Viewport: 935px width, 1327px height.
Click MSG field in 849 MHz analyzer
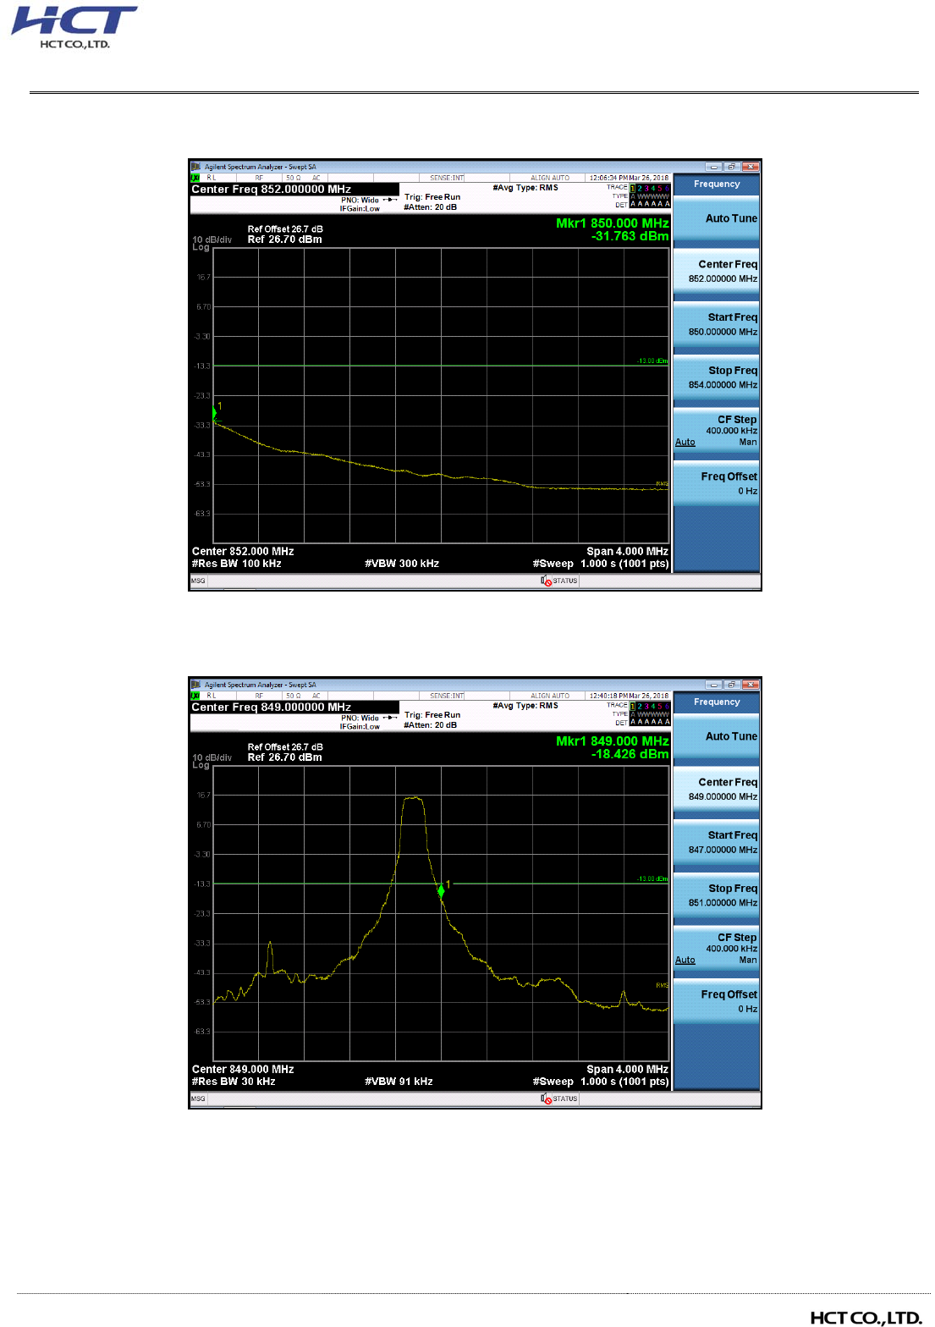(x=198, y=1098)
